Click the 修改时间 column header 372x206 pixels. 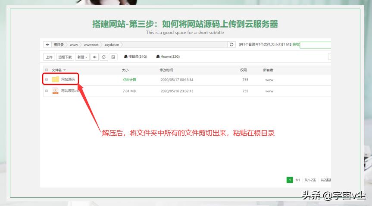[166, 70]
